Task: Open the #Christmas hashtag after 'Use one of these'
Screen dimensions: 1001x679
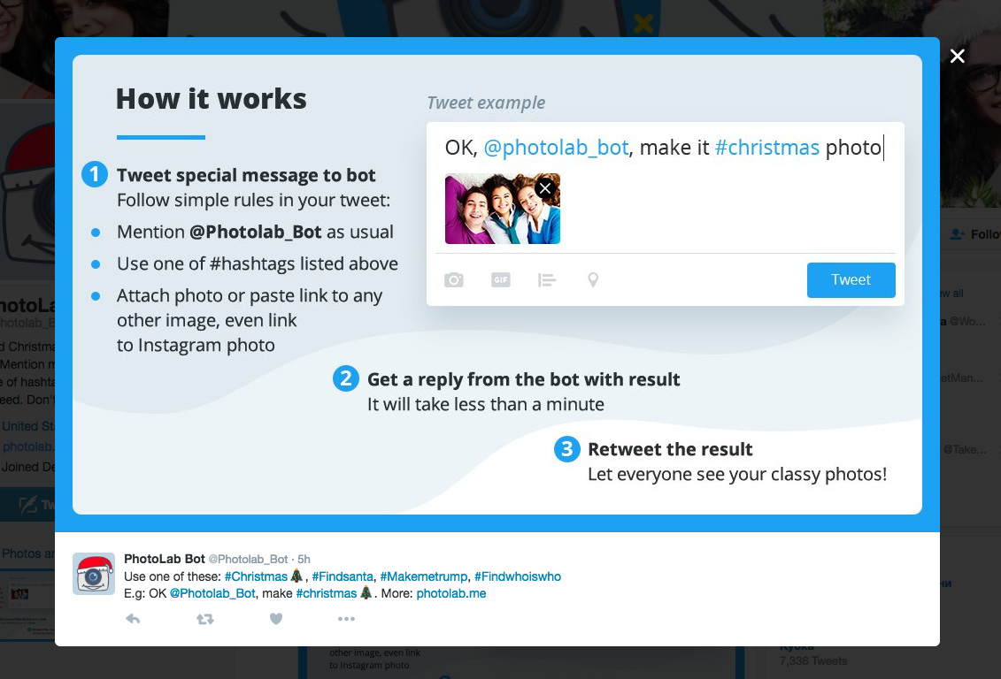Action: tap(256, 576)
